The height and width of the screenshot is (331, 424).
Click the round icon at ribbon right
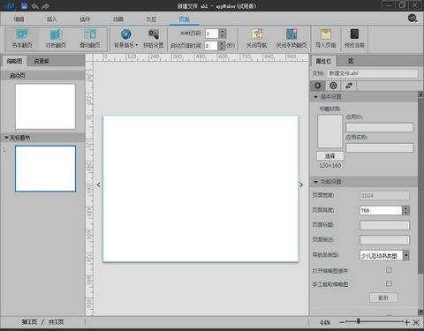[x=413, y=19]
